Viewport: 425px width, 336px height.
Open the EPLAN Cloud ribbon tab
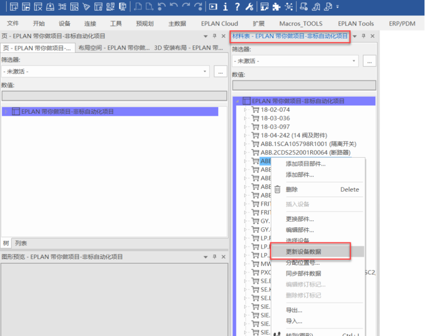[220, 24]
